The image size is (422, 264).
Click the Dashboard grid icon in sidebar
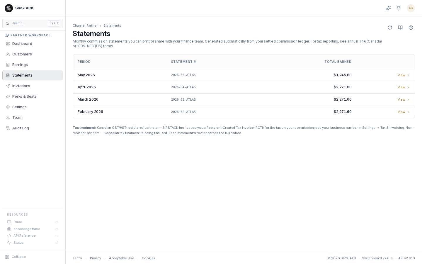coord(8,44)
